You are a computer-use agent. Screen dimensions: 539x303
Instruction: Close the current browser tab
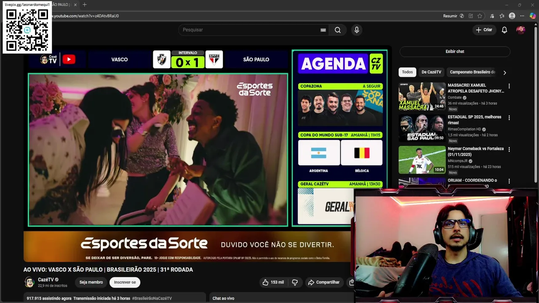pyautogui.click(x=75, y=5)
